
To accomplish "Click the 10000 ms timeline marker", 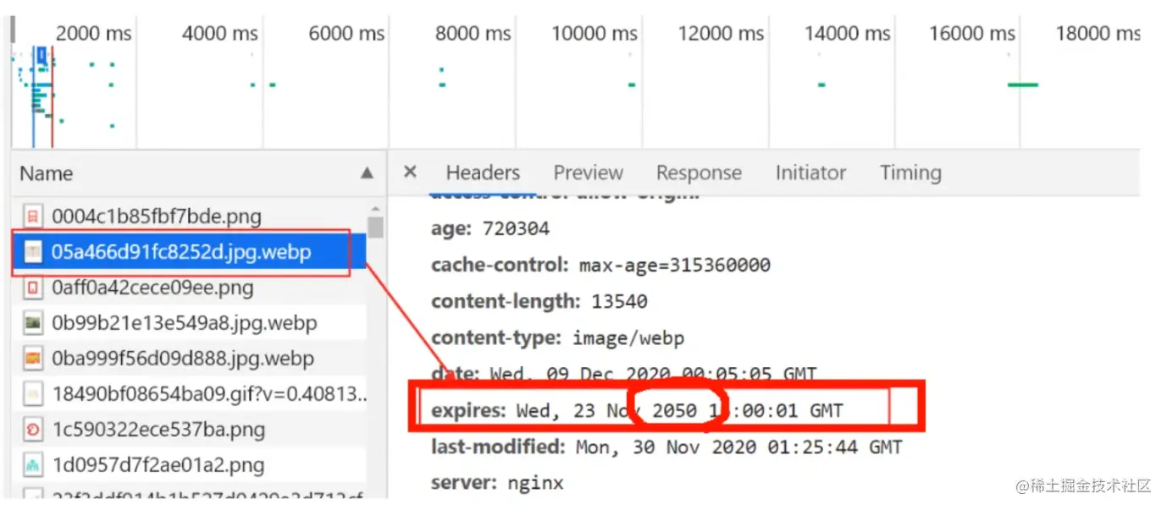I will pos(594,34).
